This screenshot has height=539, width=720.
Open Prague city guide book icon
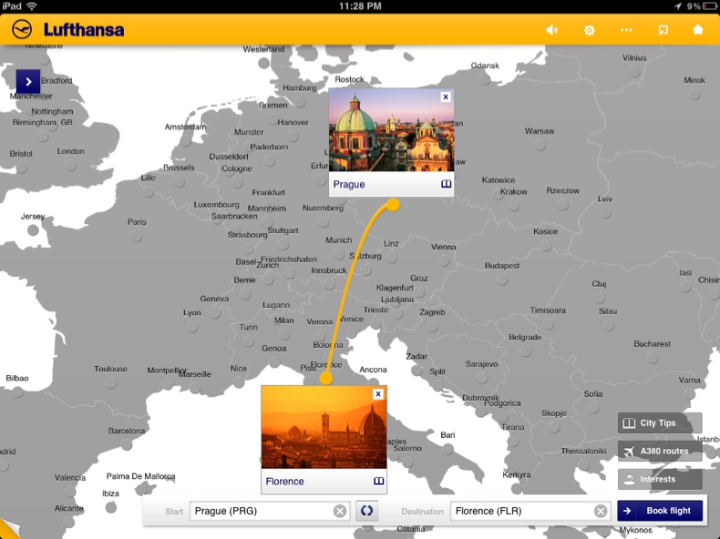pyautogui.click(x=446, y=184)
